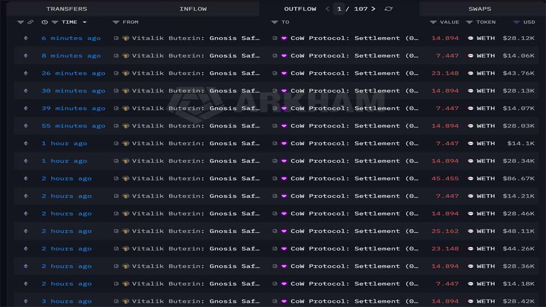Click the clock icon beside TIME header
Viewport: 546px width, 307px height.
point(44,22)
